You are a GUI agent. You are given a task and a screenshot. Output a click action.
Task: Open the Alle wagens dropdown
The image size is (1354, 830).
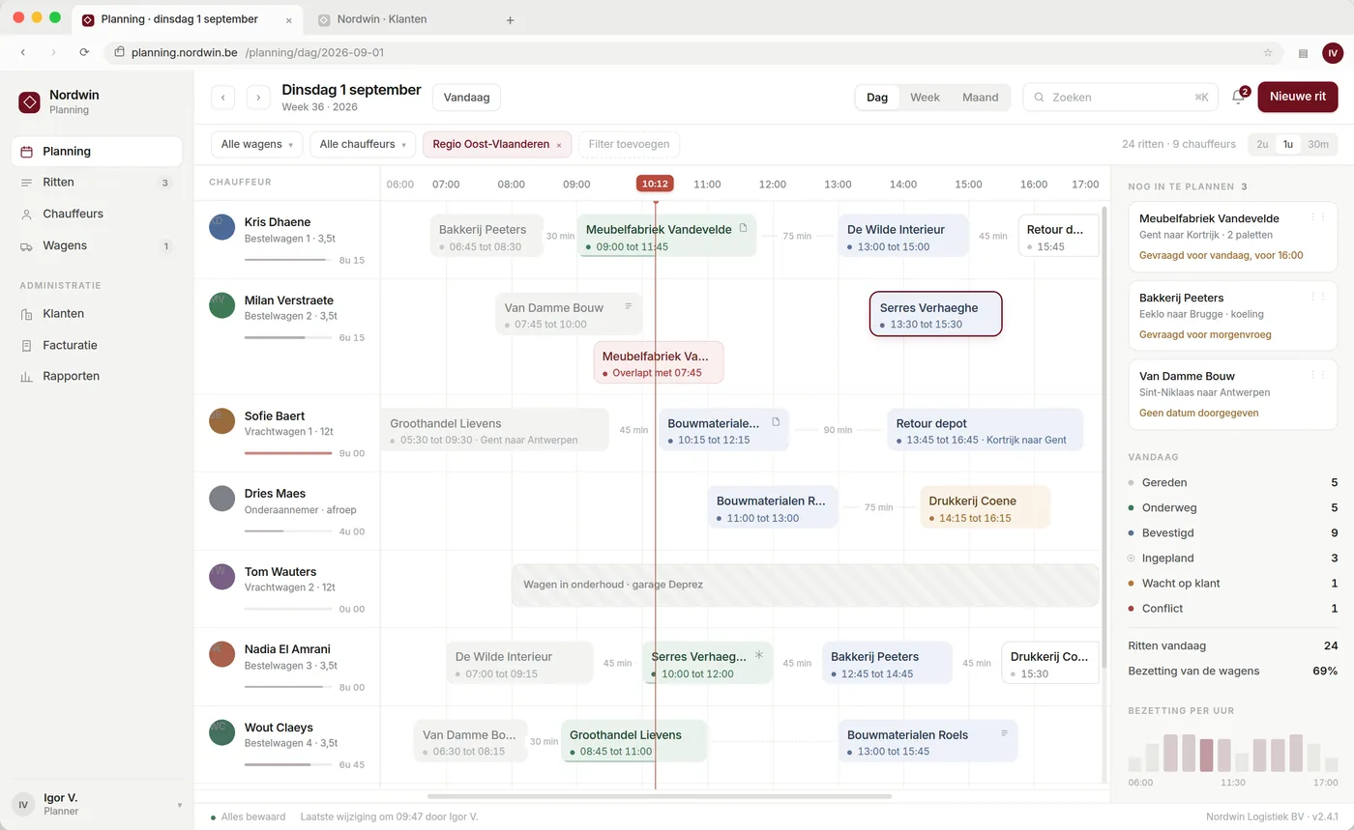coord(256,144)
